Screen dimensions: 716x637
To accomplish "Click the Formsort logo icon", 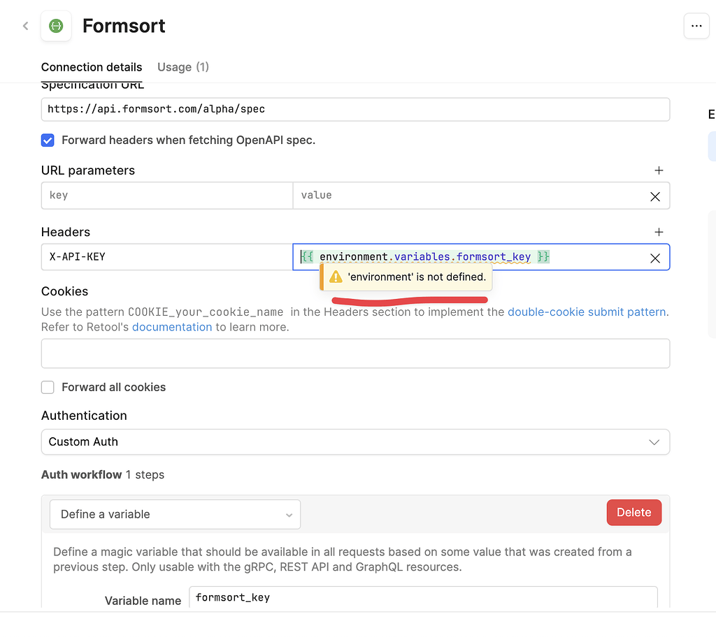I will [x=56, y=26].
